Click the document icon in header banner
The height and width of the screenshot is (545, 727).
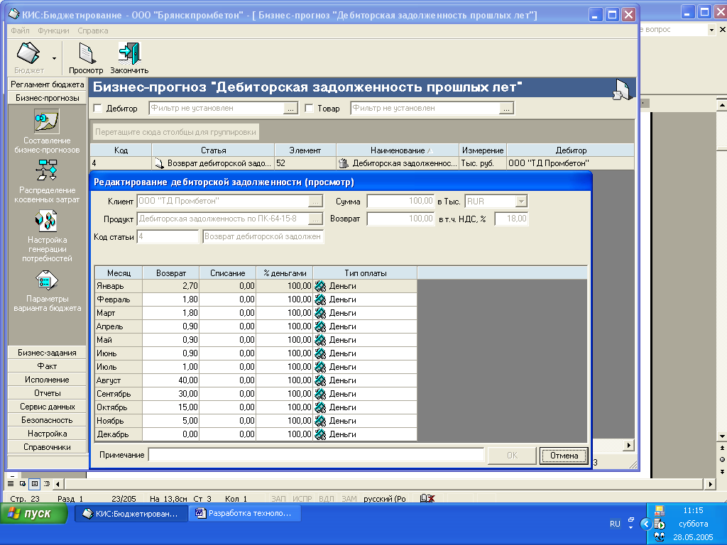pyautogui.click(x=621, y=89)
